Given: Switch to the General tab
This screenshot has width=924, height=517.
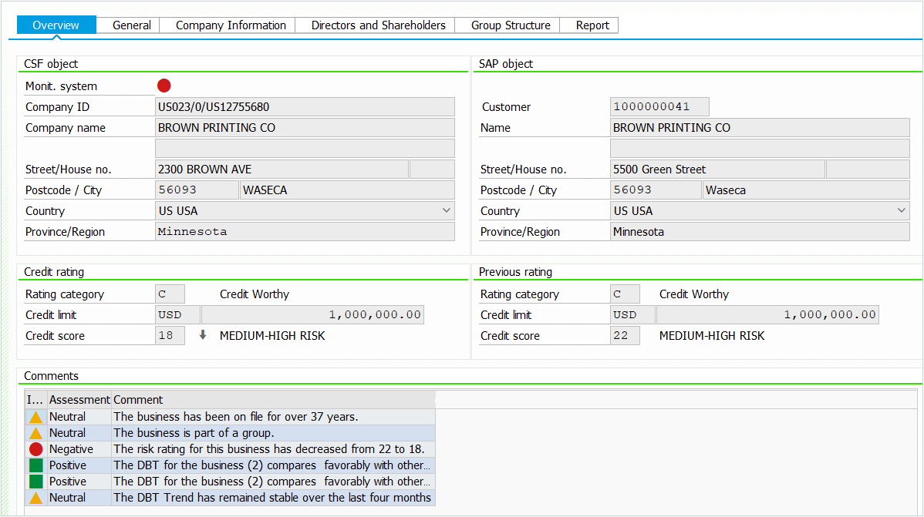Looking at the screenshot, I should (x=131, y=25).
